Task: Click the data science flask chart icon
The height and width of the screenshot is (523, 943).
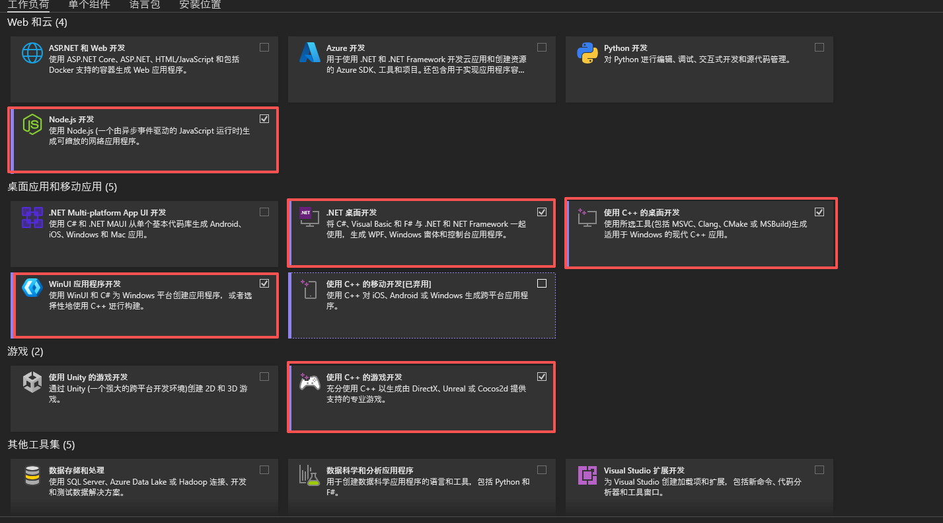Action: [x=310, y=475]
